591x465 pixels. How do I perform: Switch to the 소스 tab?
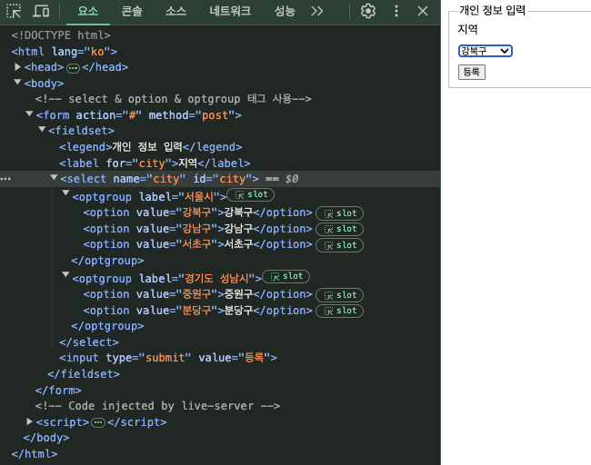tap(176, 11)
